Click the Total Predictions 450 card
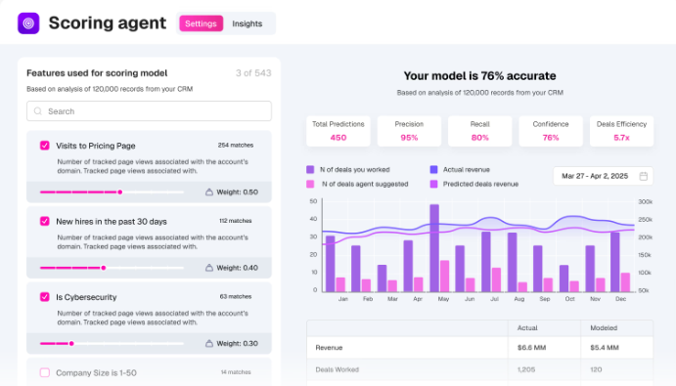 point(338,131)
